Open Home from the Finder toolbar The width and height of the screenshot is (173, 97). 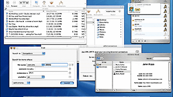[44, 3]
